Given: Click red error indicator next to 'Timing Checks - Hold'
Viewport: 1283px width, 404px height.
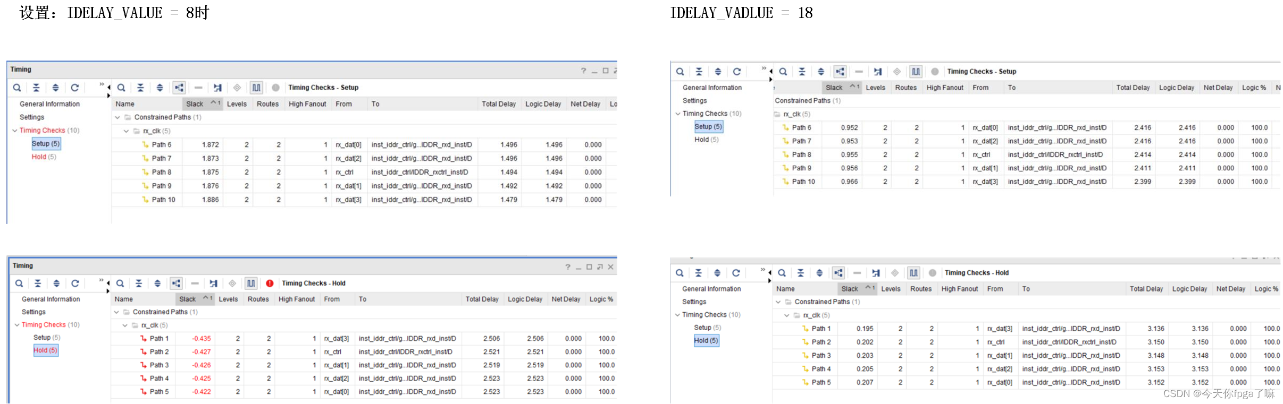Looking at the screenshot, I should coord(270,283).
